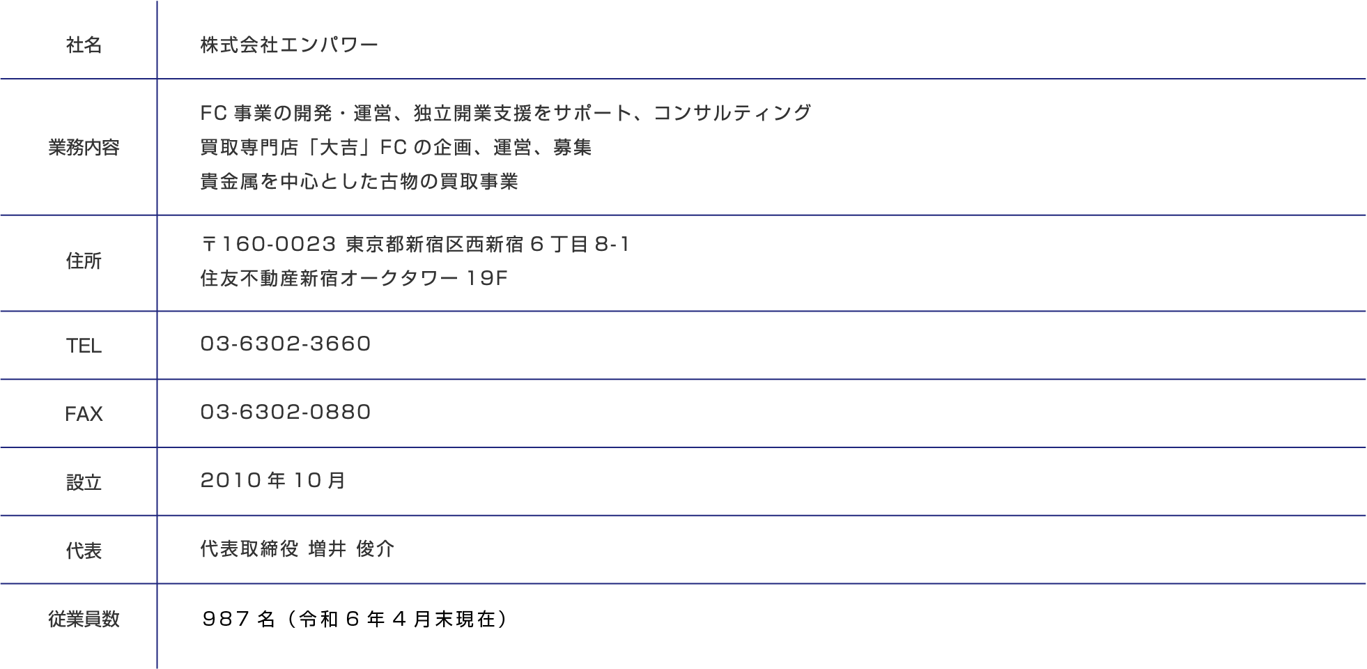Click phone number 03-6302-3660

coord(286,344)
